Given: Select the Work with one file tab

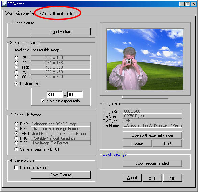Looking at the screenshot, I should 20,13.
